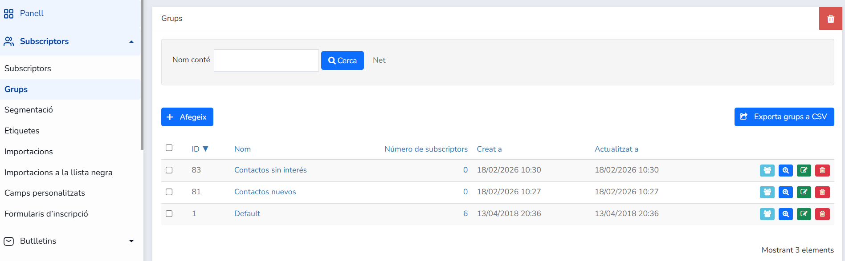Image resolution: width=845 pixels, height=261 pixels.
Task: Export groups with Exporta grups a CSV
Action: [784, 117]
